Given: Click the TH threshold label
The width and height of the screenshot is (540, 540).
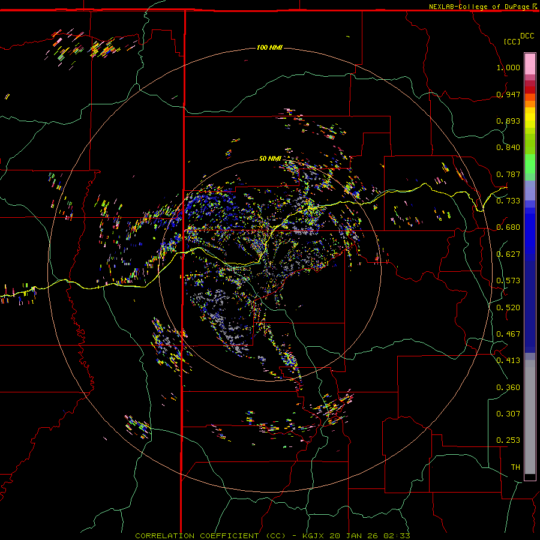Looking at the screenshot, I should 515,467.
